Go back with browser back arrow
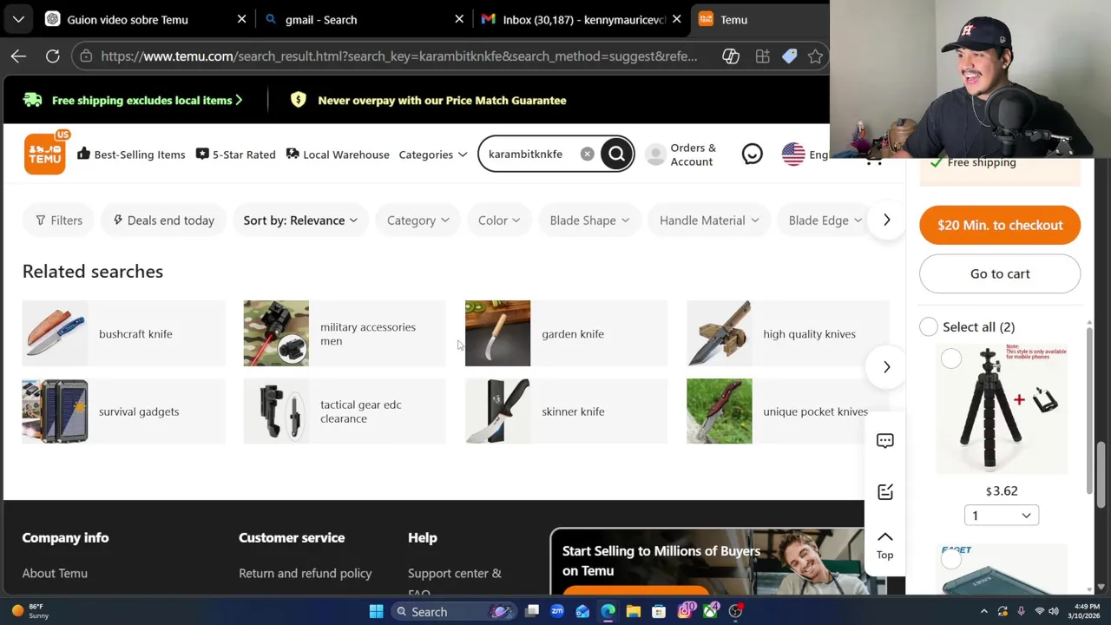The width and height of the screenshot is (1111, 625). 18,56
